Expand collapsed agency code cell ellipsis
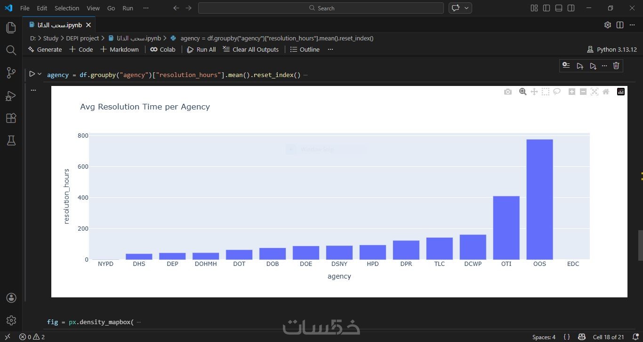The width and height of the screenshot is (643, 342). coord(305,75)
